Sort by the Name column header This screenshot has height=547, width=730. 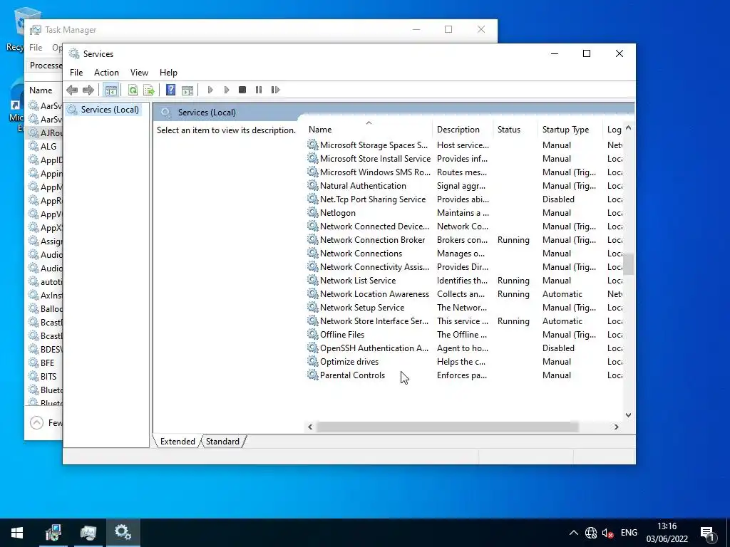pos(369,130)
